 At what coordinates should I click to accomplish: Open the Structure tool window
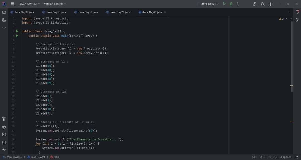tap(4, 20)
